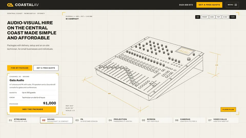Screen dimensions: 246x138
Task: Click the ROT 043° readout
Action: click(70, 106)
